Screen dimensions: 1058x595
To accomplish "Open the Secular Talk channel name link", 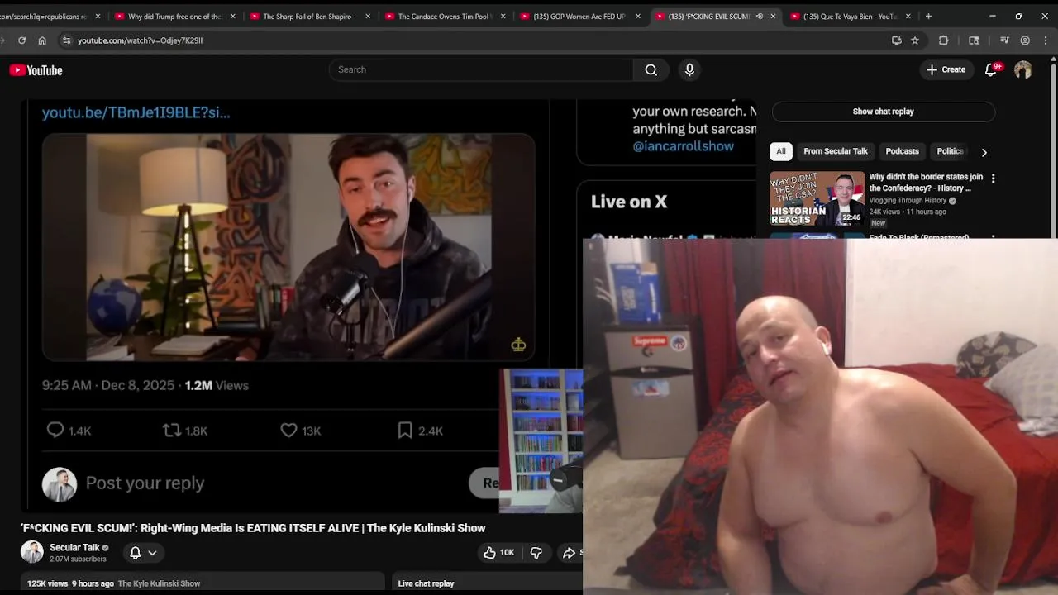I will pyautogui.click(x=74, y=548).
